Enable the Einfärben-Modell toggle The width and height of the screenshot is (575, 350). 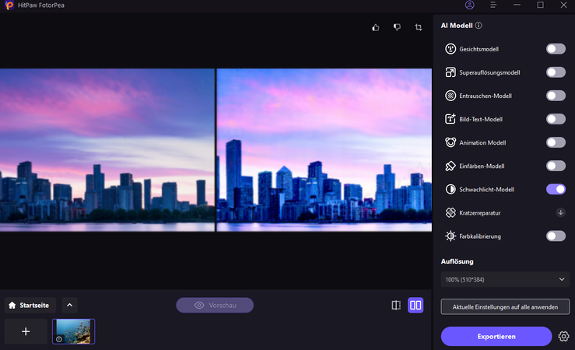point(556,166)
